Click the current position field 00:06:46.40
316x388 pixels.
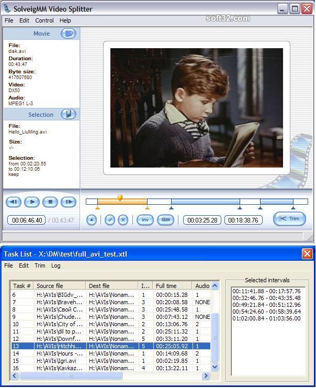[x=27, y=220]
